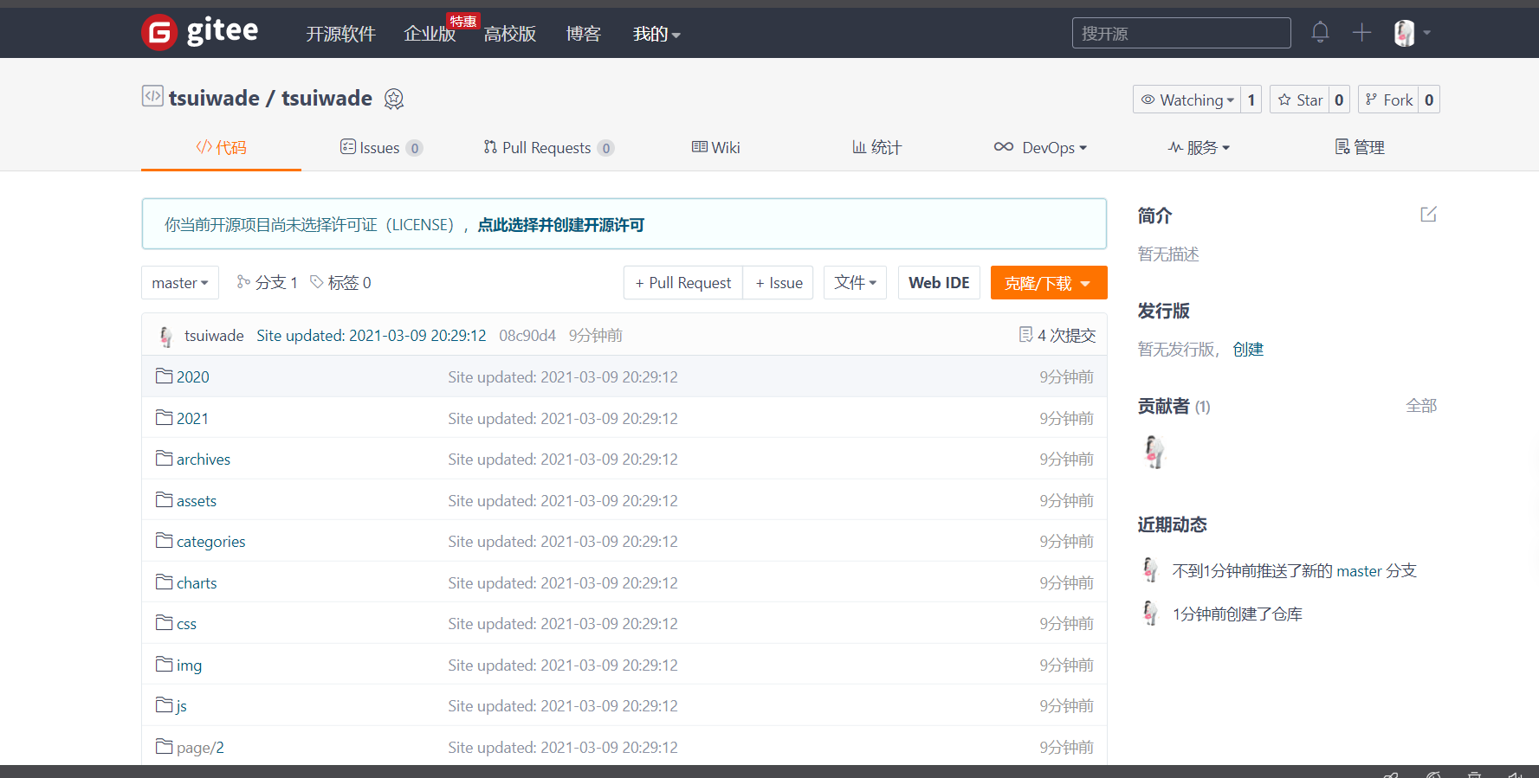Open commit message of the charts row
The height and width of the screenshot is (778, 1539).
[563, 583]
